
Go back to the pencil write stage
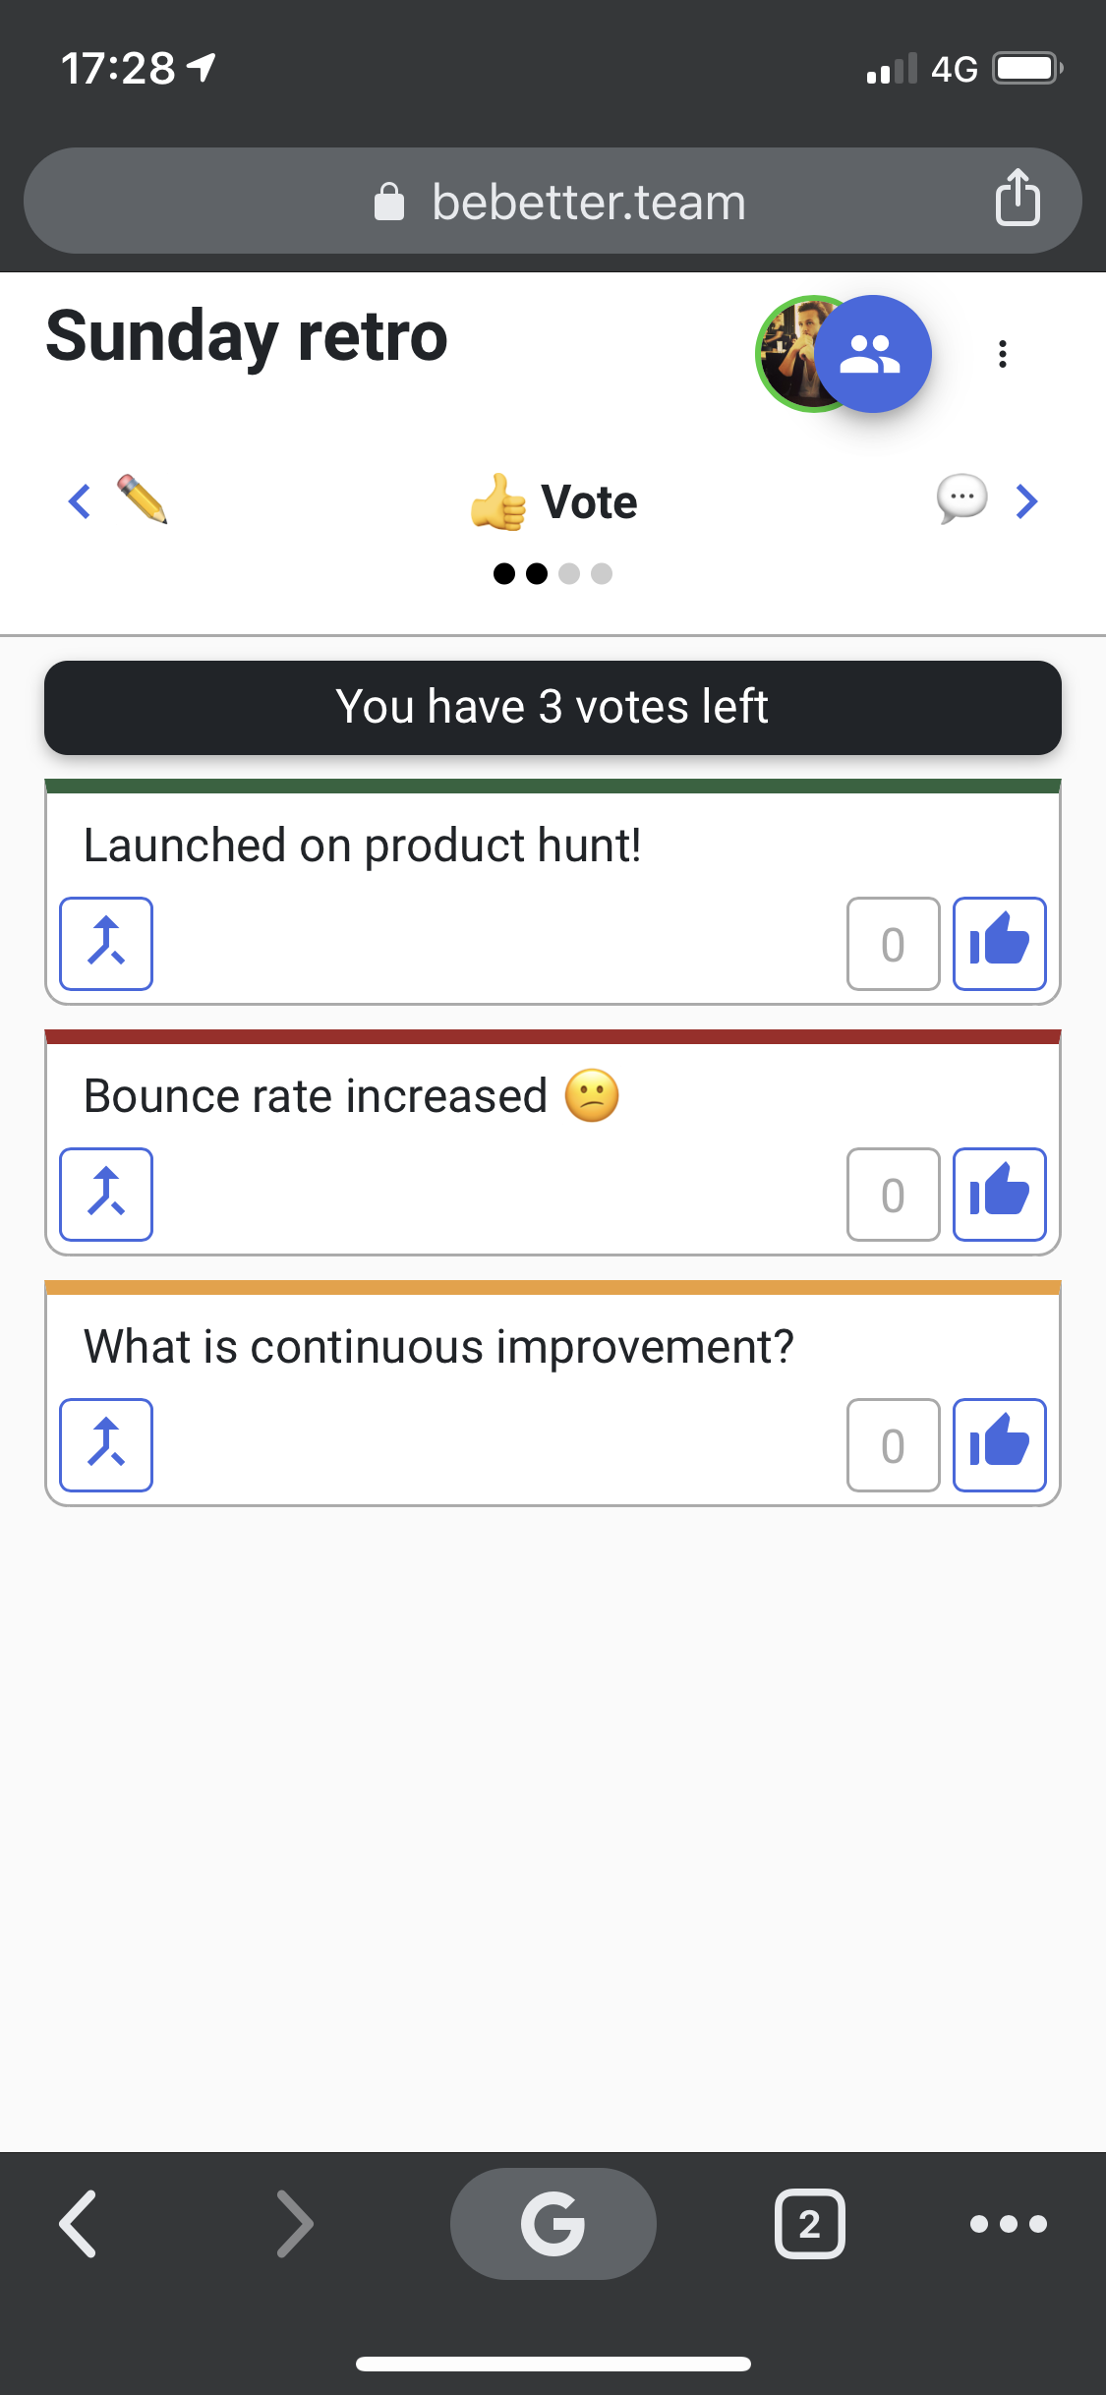(143, 500)
